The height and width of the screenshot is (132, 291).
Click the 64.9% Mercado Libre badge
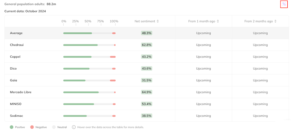pyautogui.click(x=147, y=92)
